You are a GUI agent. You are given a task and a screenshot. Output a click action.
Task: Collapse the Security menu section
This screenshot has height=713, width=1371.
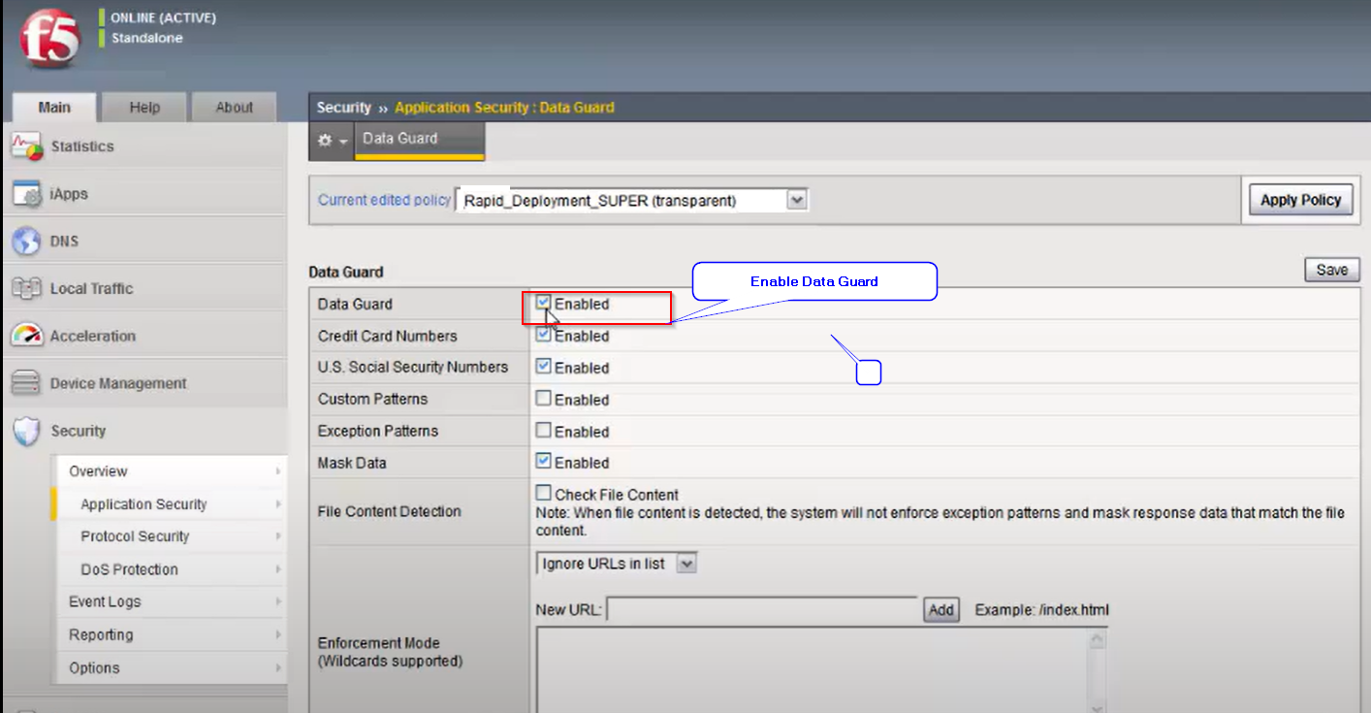click(x=79, y=432)
